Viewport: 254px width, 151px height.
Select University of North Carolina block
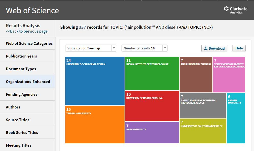pyautogui.click(x=152, y=106)
